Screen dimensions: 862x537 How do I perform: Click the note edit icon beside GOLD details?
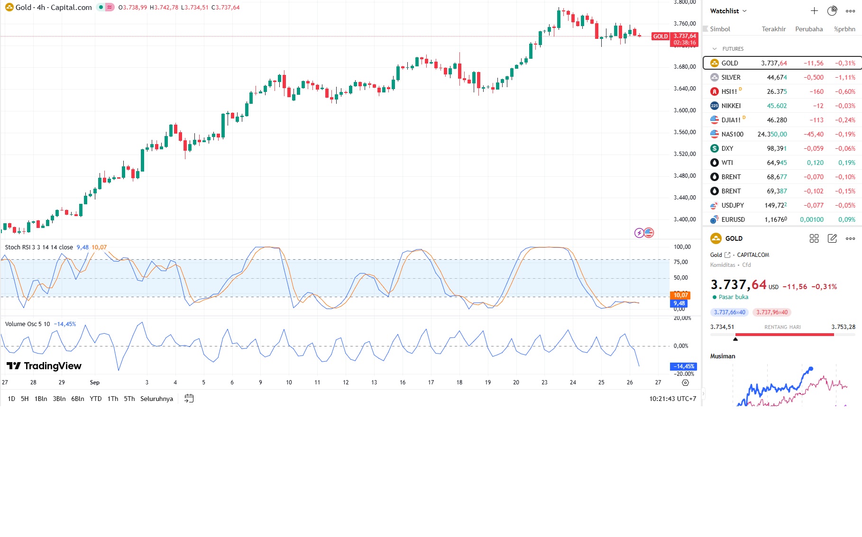[832, 238]
